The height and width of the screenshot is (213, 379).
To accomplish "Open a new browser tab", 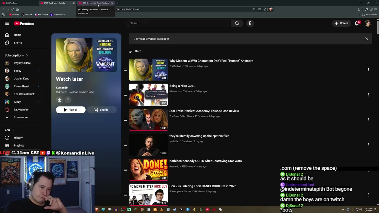I will pos(118,3).
